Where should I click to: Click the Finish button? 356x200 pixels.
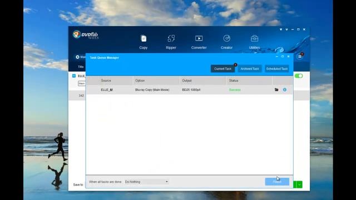(277, 182)
